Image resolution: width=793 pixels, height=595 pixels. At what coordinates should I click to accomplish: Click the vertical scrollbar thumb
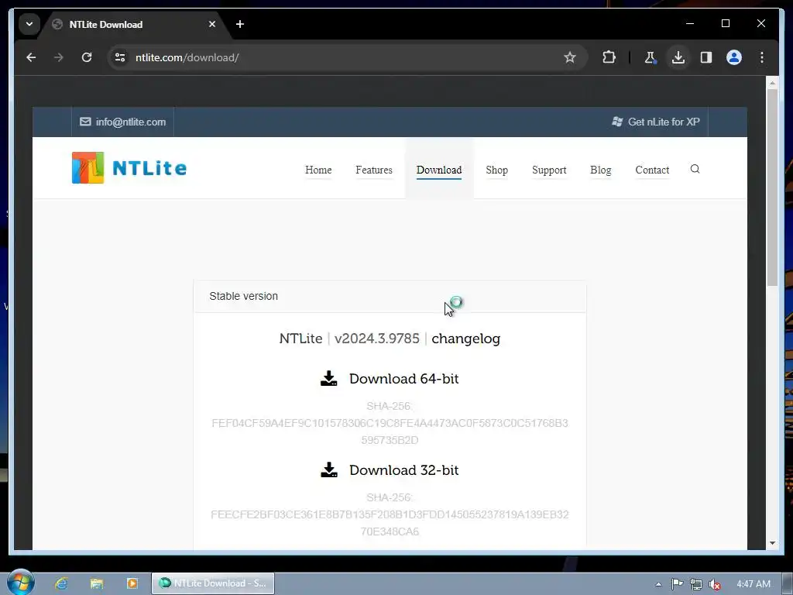(x=772, y=187)
